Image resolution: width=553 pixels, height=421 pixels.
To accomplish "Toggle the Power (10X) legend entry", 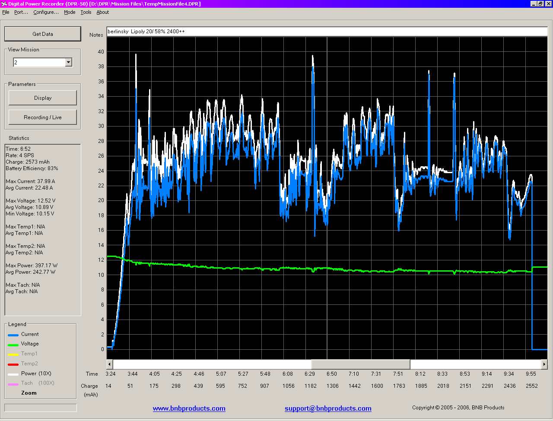I will tap(36, 374).
